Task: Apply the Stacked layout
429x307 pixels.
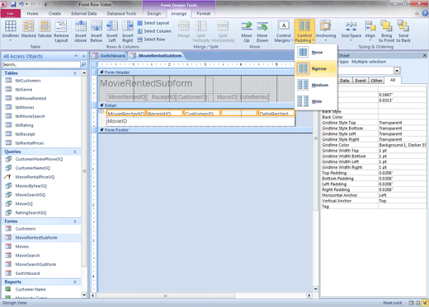Action: (28, 29)
